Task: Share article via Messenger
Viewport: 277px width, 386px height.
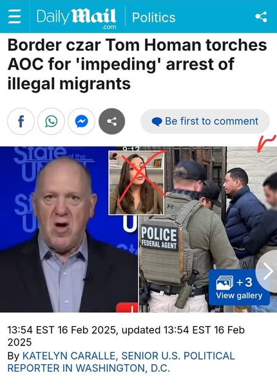Action: pos(82,122)
